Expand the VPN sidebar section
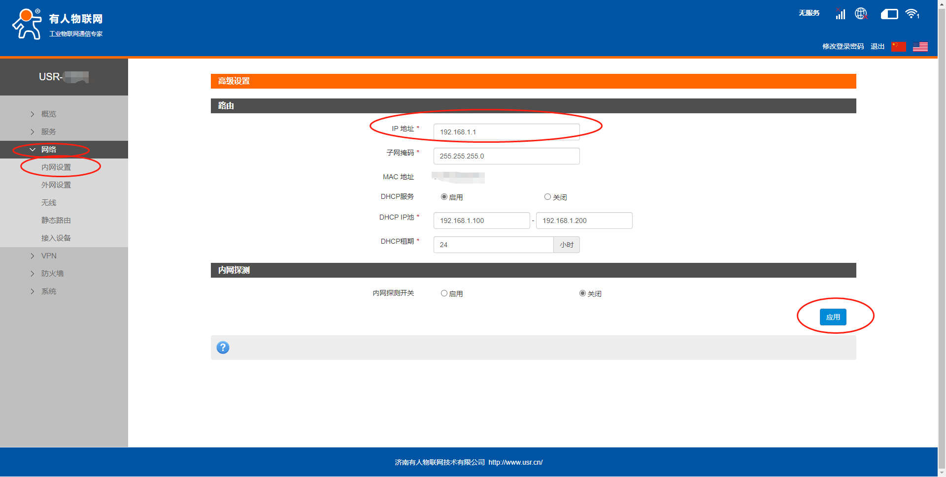The height and width of the screenshot is (477, 946). 48,256
